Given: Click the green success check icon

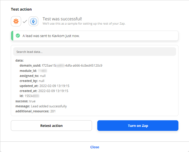Looking at the screenshot, I should tap(18, 36).
